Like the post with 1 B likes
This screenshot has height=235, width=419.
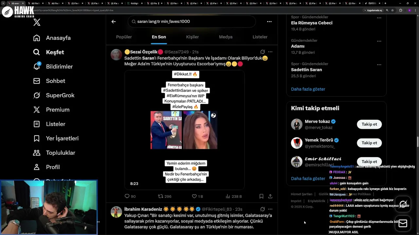click(x=197, y=196)
